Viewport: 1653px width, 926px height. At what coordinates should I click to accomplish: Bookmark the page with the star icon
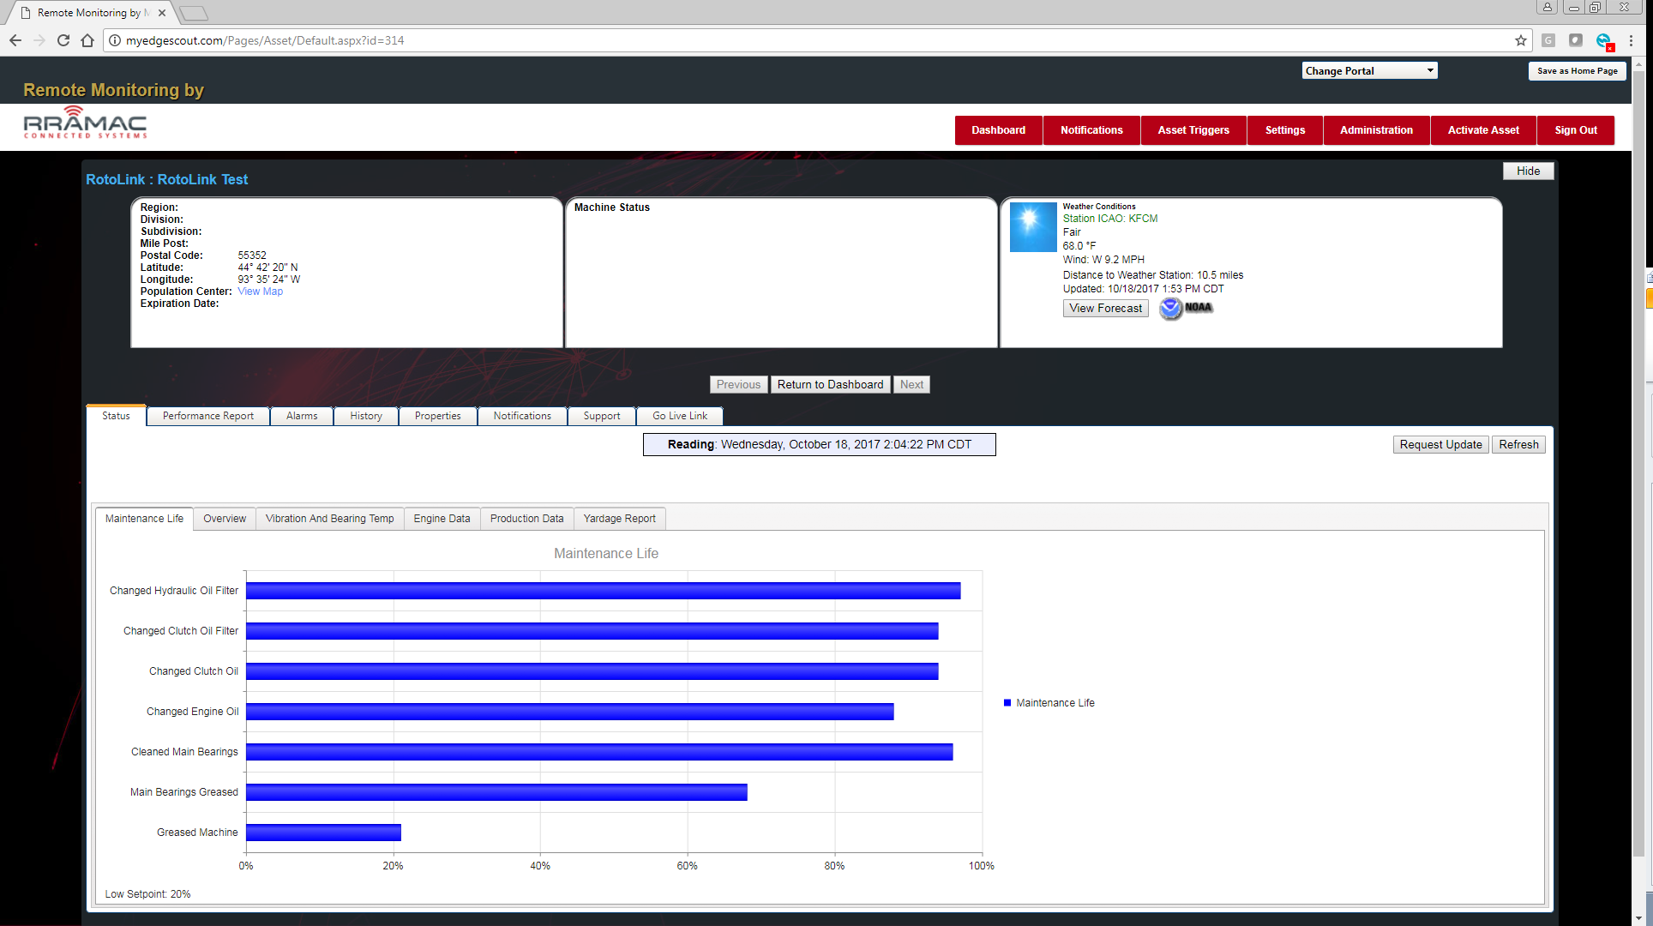tap(1520, 40)
